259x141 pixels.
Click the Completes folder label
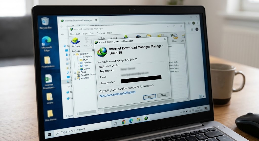[84, 54]
